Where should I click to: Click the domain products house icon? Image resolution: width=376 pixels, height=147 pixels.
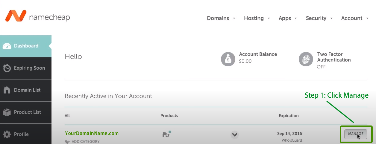(x=166, y=134)
